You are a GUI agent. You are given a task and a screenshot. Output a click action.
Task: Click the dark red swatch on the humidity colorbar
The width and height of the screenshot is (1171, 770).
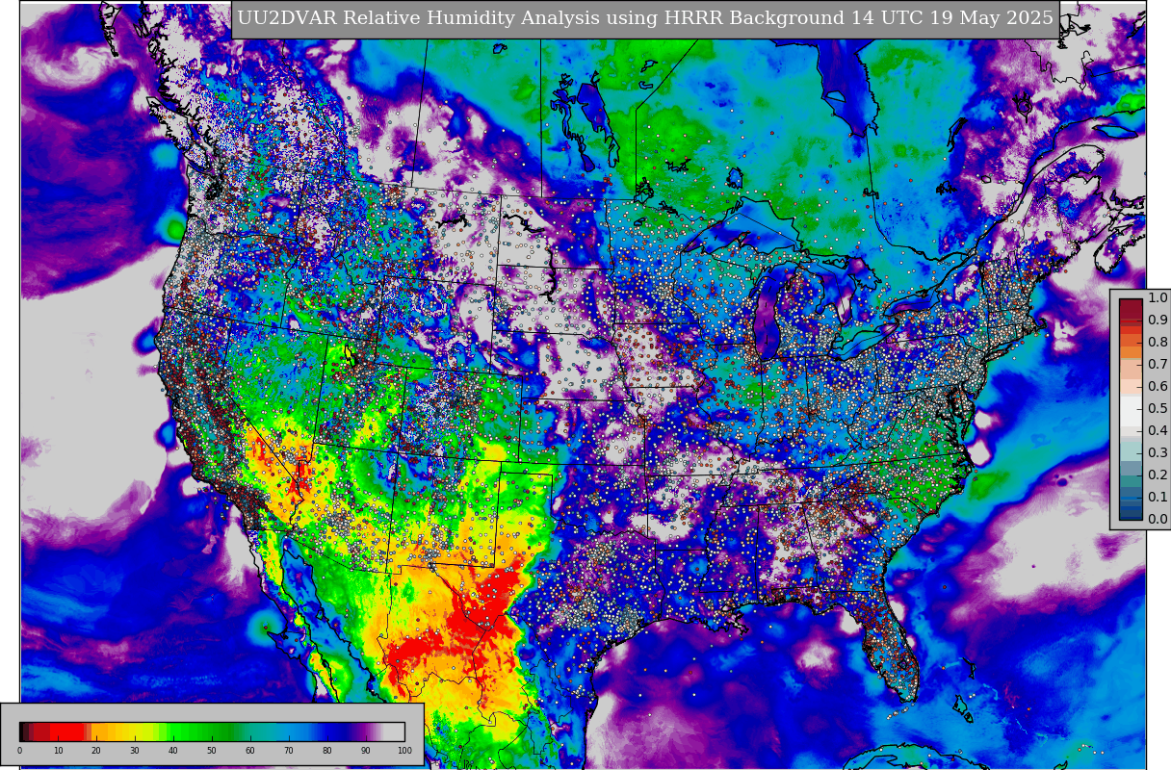pos(41,731)
